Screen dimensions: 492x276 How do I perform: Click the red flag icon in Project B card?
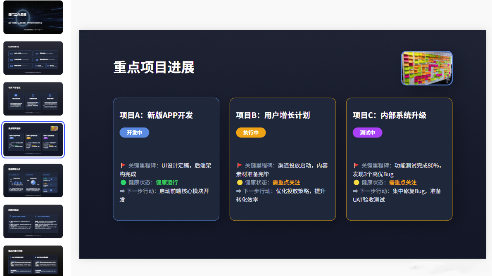(x=240, y=165)
